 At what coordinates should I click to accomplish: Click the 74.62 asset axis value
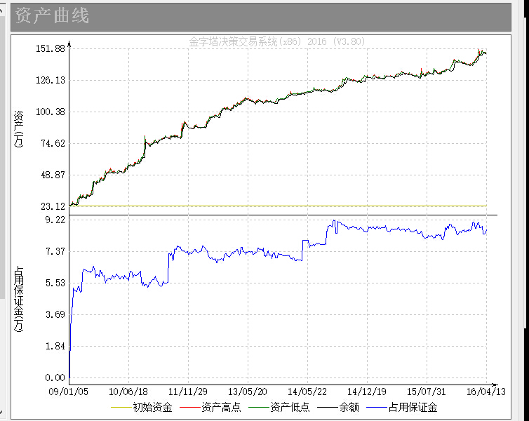53,143
